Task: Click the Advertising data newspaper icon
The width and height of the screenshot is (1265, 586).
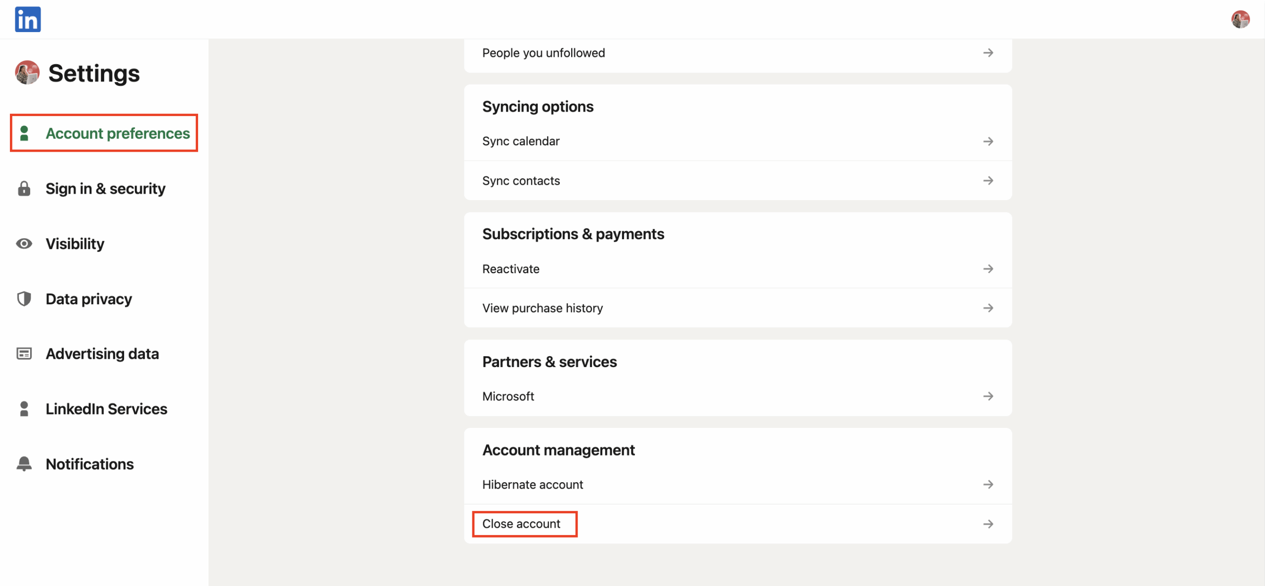Action: [x=24, y=354]
